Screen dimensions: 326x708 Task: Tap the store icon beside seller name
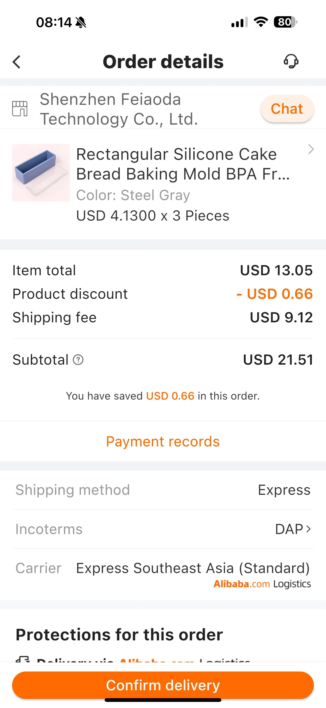[x=20, y=109]
